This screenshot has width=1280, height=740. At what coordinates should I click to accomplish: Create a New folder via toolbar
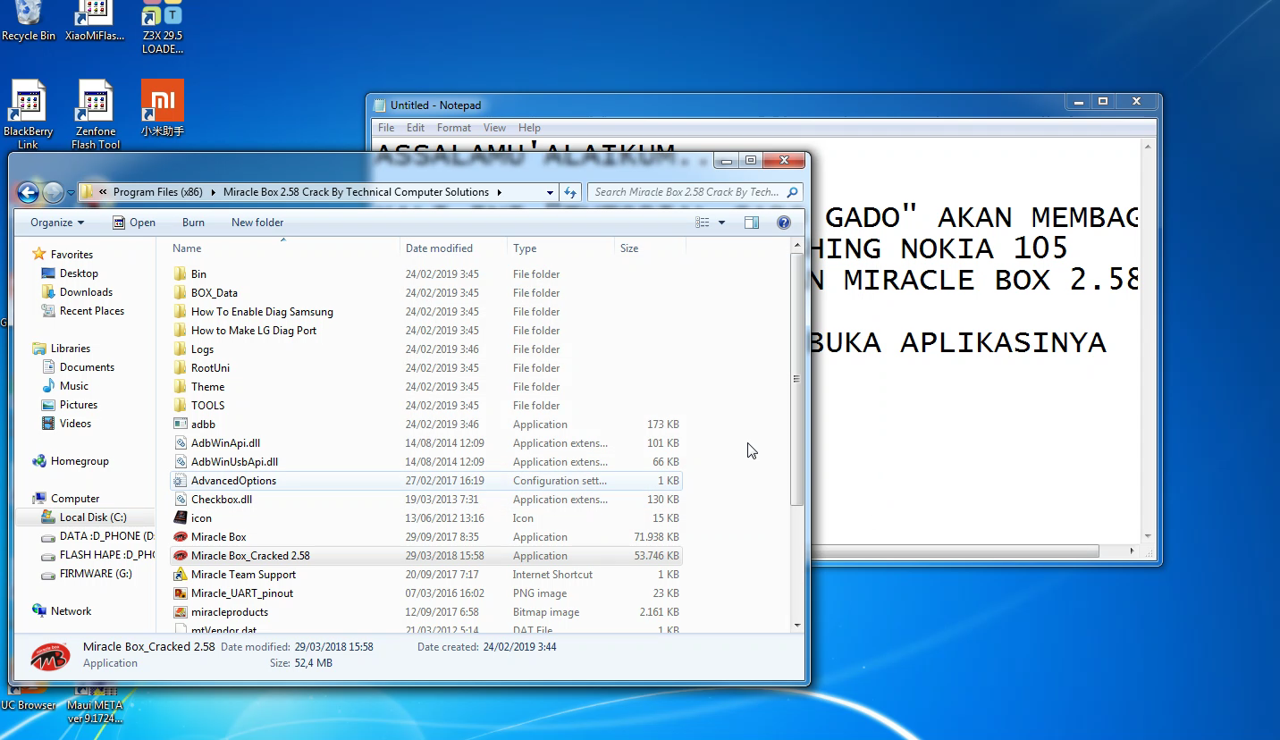[x=257, y=223]
